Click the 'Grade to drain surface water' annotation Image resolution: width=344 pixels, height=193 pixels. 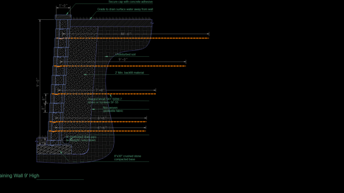pos(125,9)
